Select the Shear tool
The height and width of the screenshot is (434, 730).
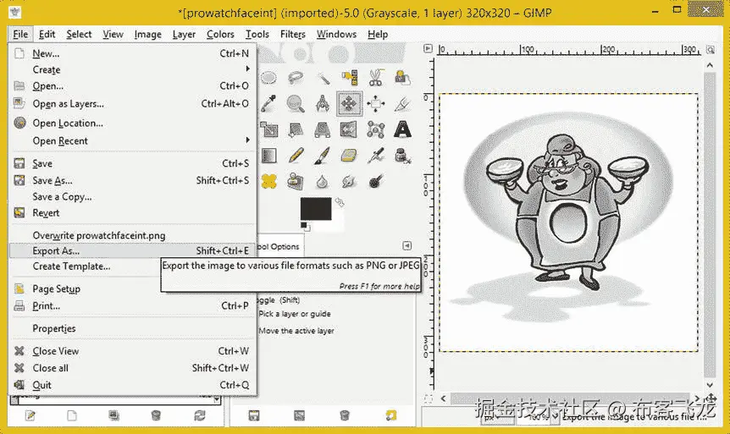click(296, 129)
